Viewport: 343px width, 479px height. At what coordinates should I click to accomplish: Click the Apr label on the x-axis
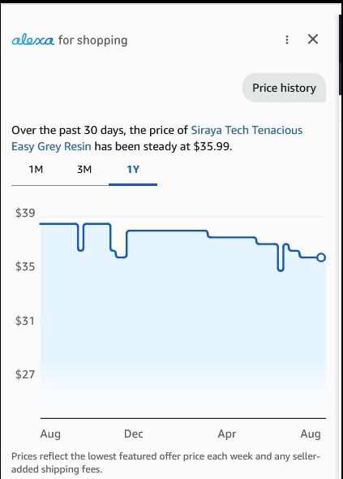click(x=227, y=434)
